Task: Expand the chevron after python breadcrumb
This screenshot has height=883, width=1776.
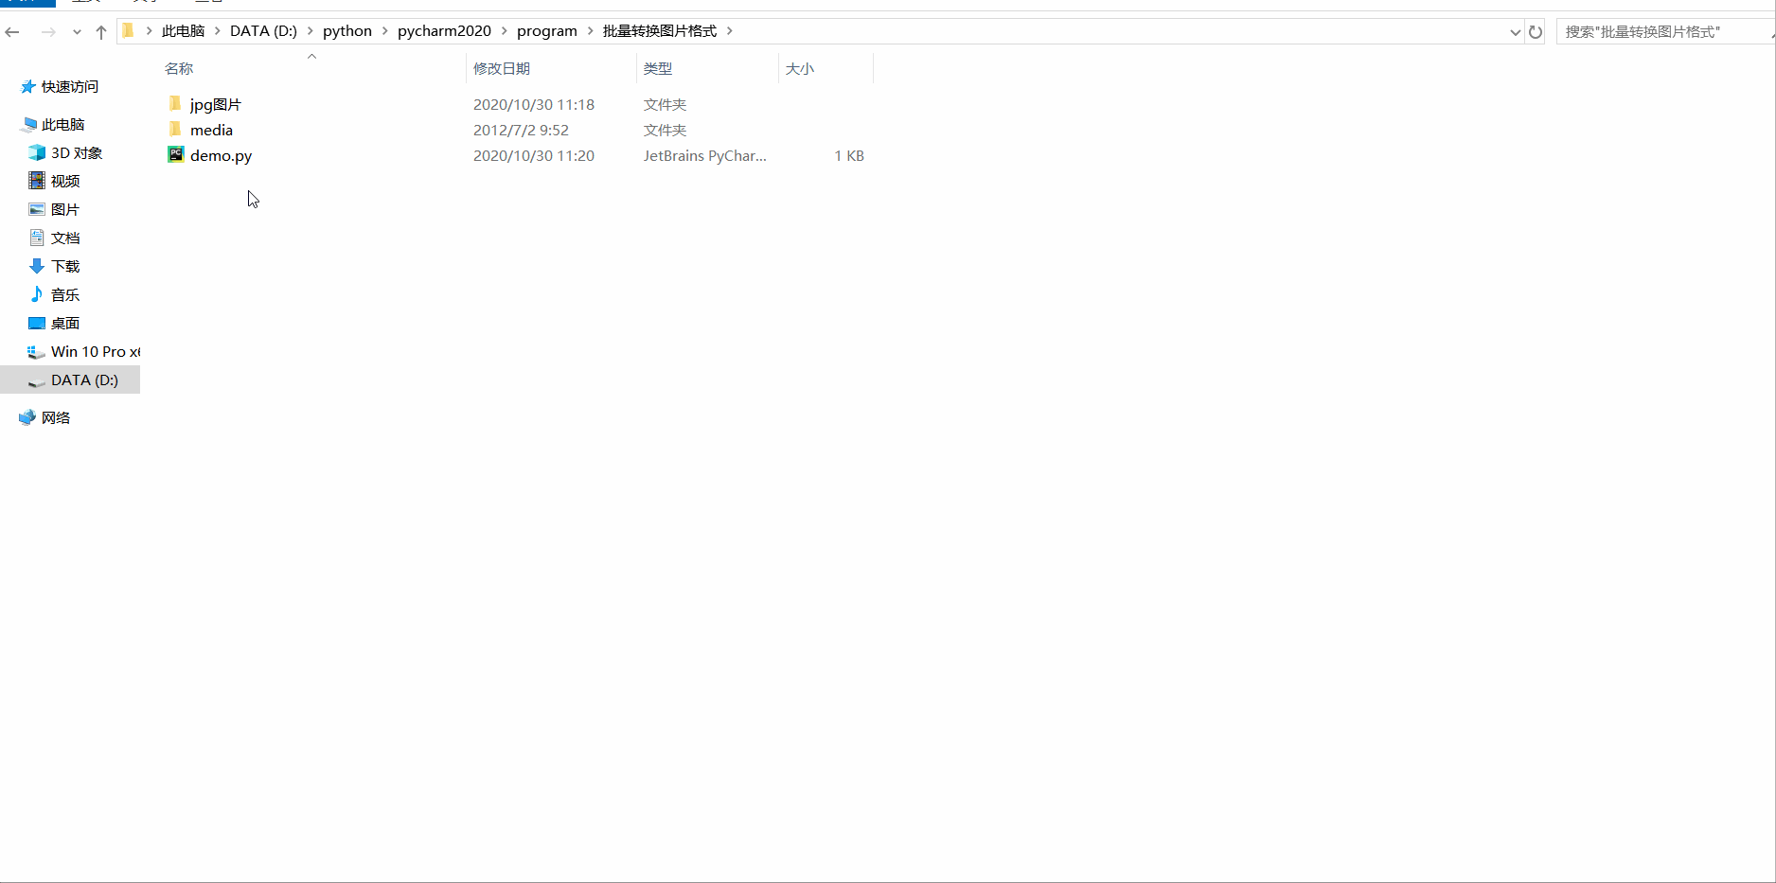Action: click(x=384, y=31)
